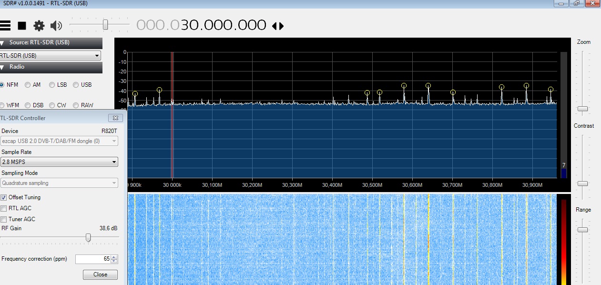Image resolution: width=601 pixels, height=285 pixels.
Task: Select the AM demodulation mode
Action: 28,85
